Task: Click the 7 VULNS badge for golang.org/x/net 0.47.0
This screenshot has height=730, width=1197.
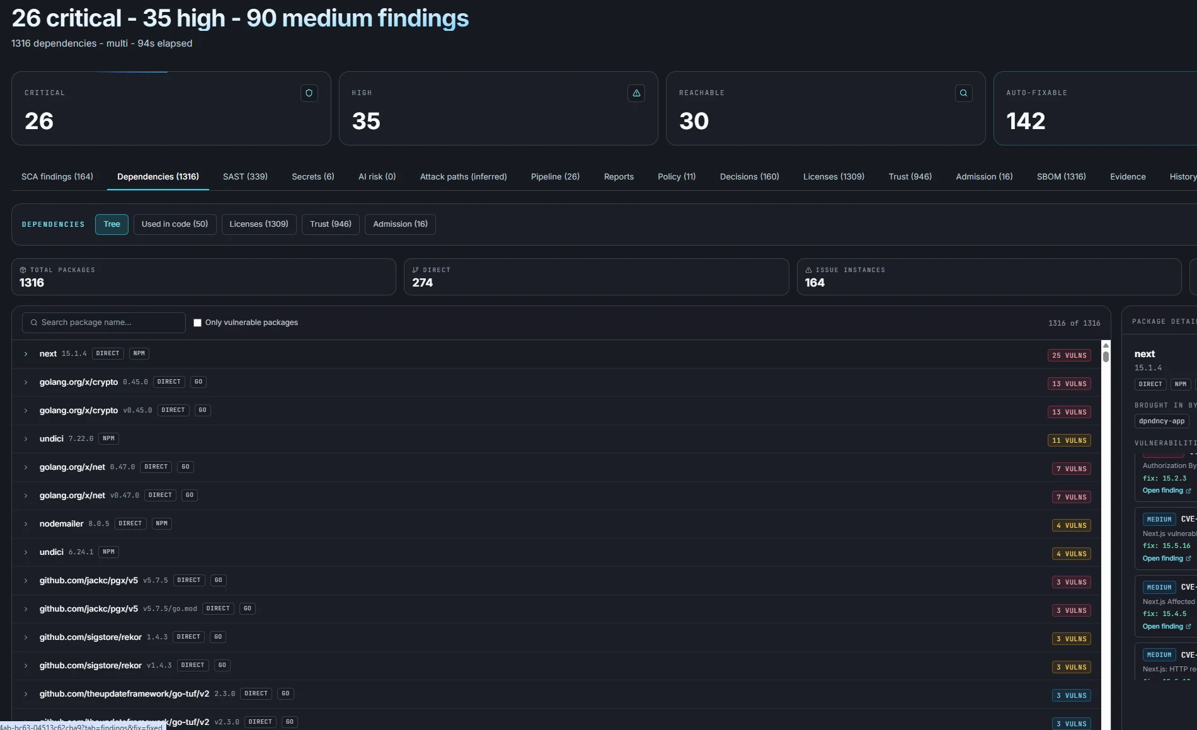Action: pos(1071,469)
